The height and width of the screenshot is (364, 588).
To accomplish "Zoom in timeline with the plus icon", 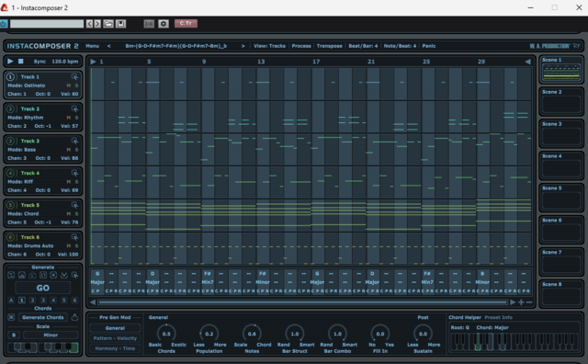I will click(x=521, y=302).
